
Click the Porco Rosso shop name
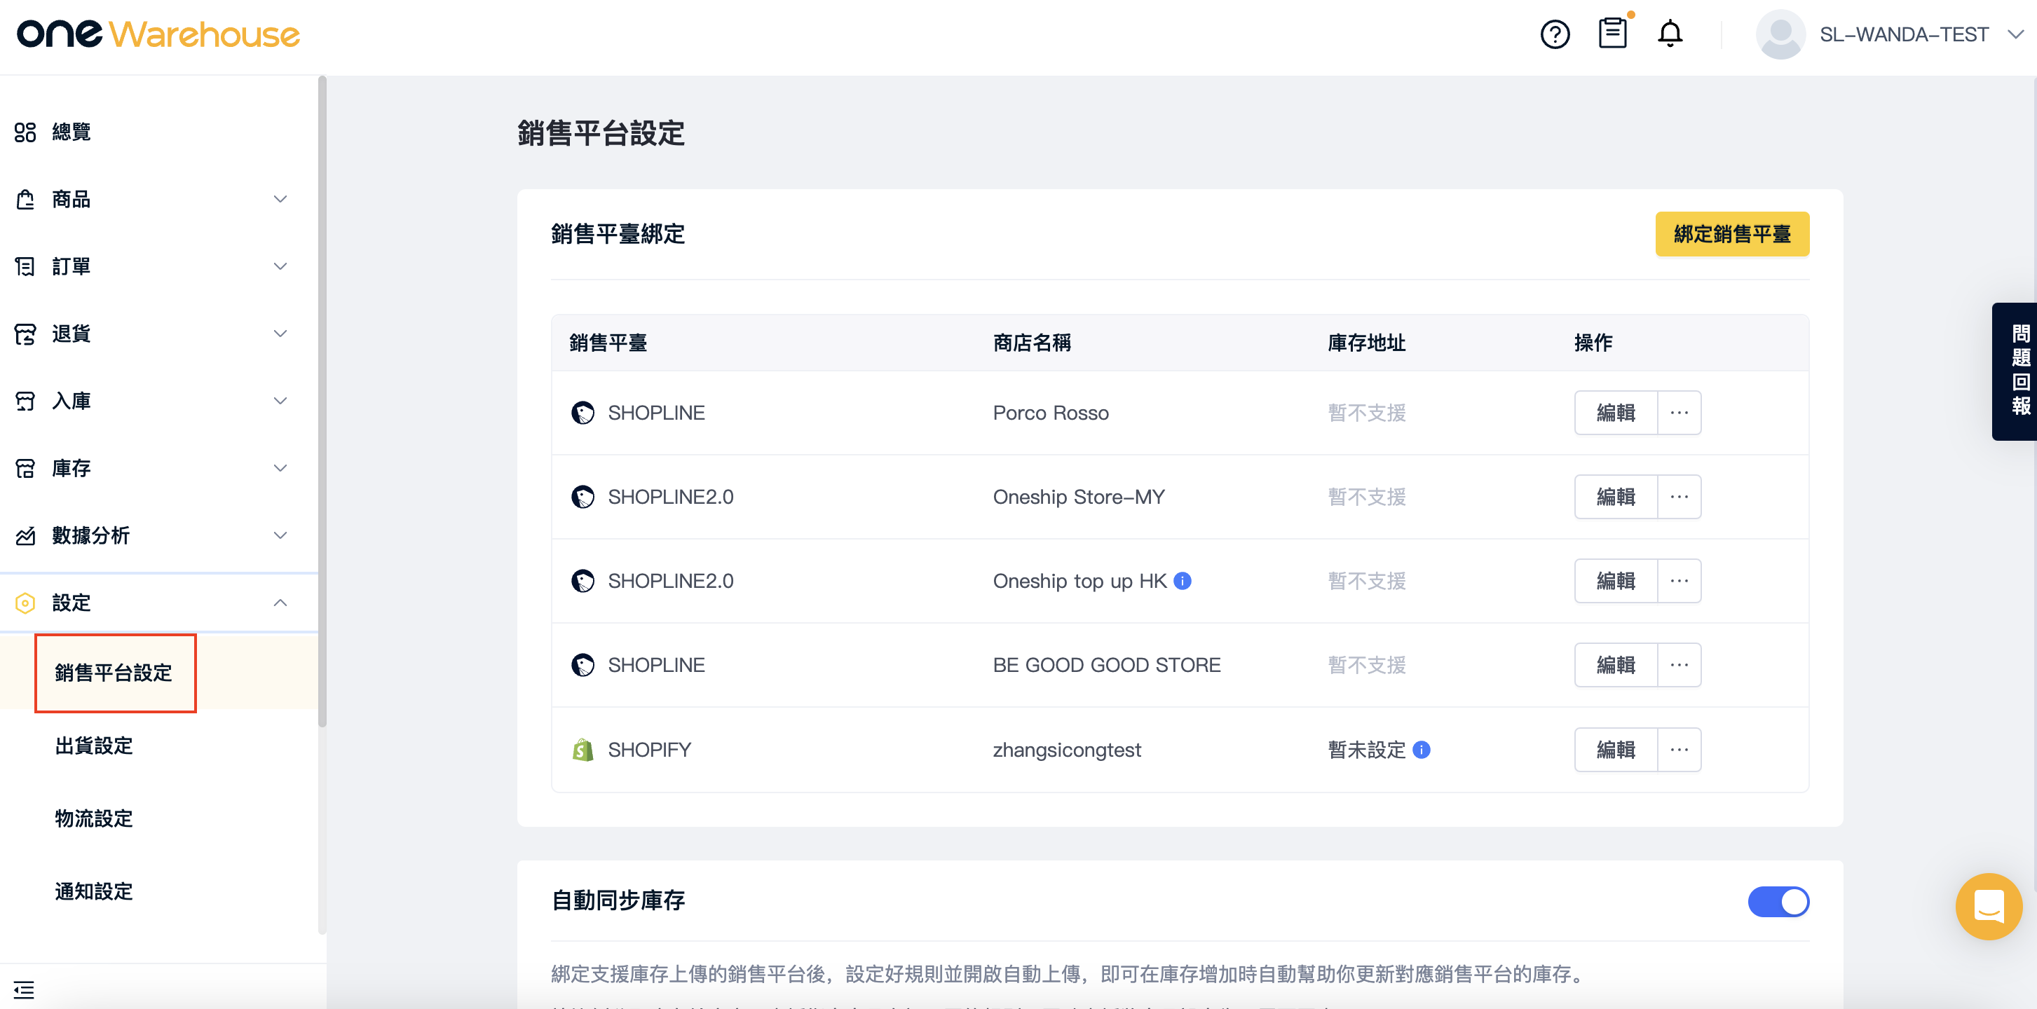click(1051, 413)
